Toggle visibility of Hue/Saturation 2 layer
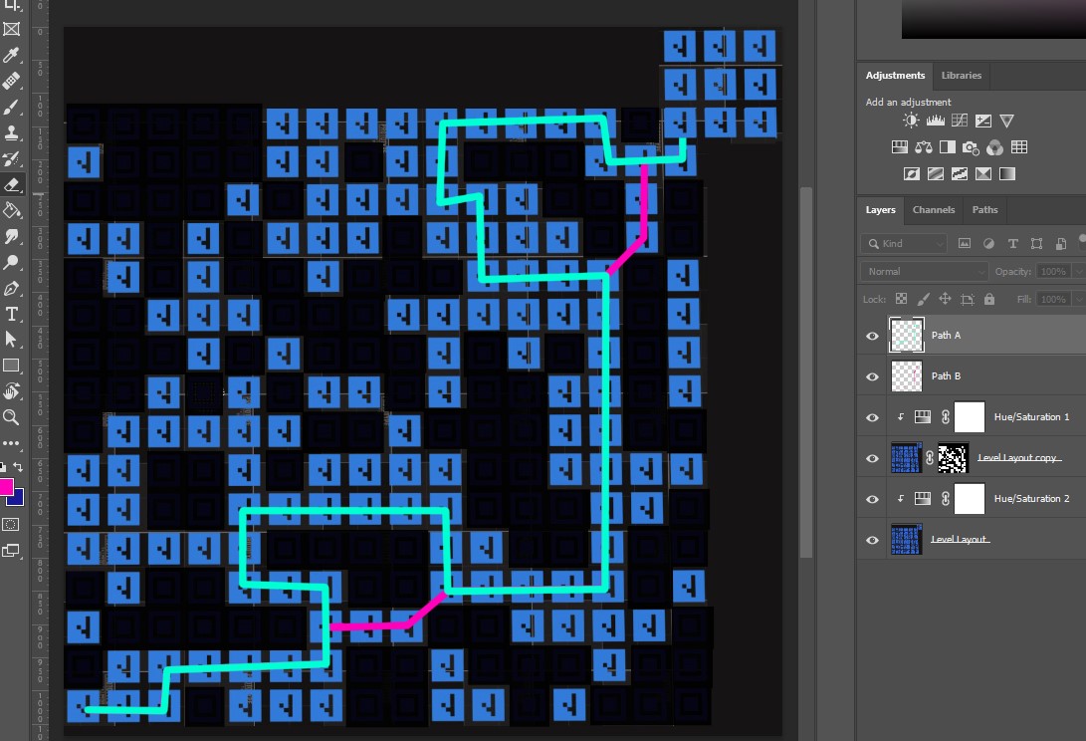Viewport: 1086px width, 741px height. (872, 500)
